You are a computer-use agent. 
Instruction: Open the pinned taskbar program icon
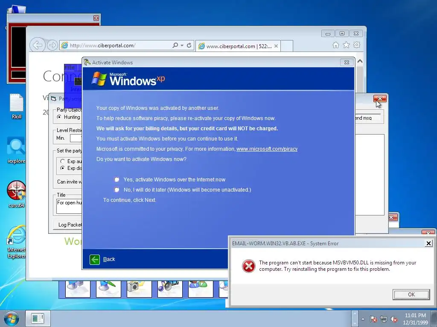coord(38,318)
